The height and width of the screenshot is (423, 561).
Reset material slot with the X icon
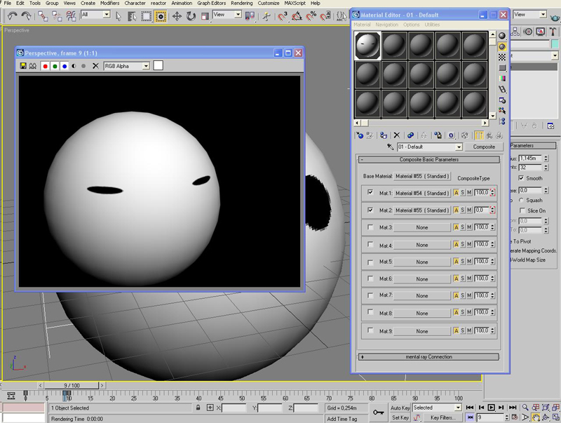coord(396,135)
